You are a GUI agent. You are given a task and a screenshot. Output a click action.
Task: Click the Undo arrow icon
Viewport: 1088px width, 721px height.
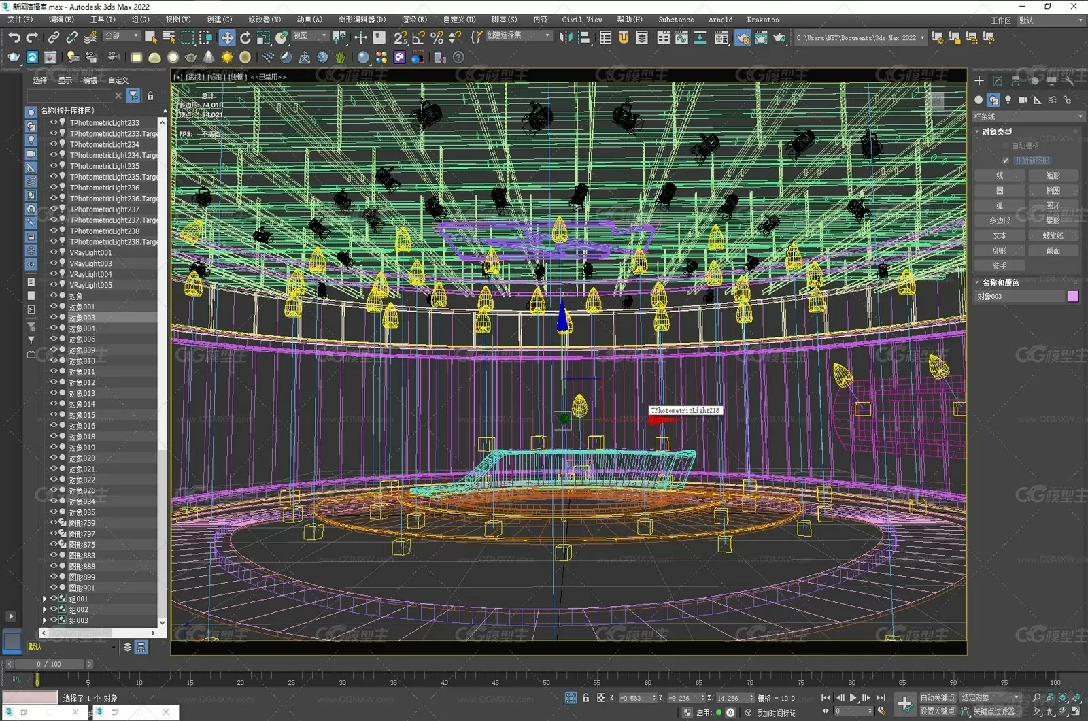[14, 37]
